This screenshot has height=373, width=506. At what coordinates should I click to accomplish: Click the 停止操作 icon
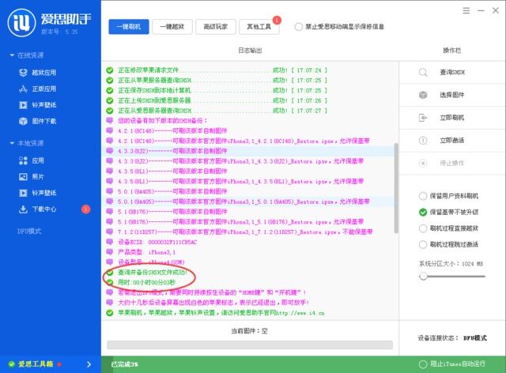pos(423,163)
